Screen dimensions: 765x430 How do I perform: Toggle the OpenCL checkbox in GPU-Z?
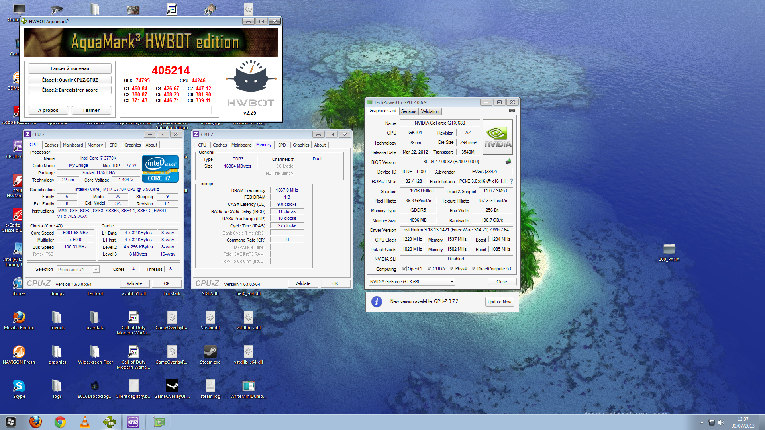click(404, 269)
